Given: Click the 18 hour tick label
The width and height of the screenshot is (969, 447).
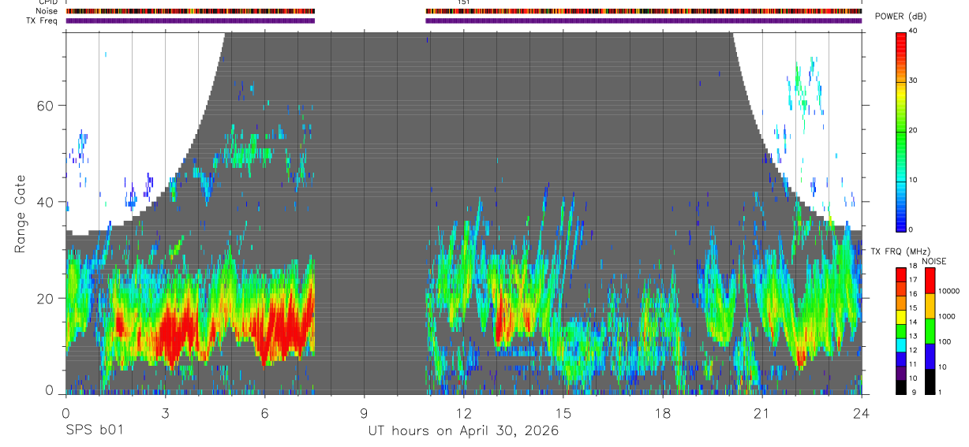Looking at the screenshot, I should pyautogui.click(x=663, y=413).
